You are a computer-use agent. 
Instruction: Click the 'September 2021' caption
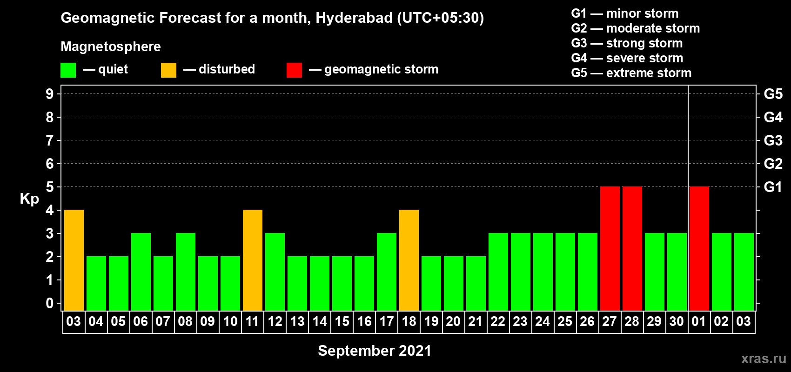(x=375, y=351)
